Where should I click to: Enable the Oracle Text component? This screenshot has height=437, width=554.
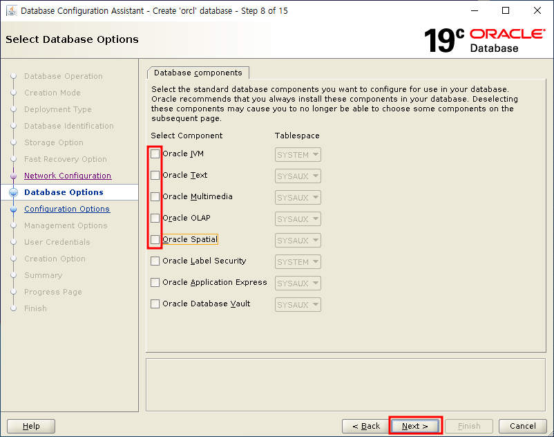pyautogui.click(x=155, y=175)
